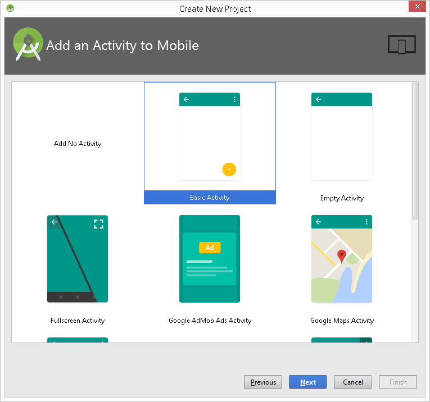
Task: Click the Basic Activity label
Action: (x=210, y=198)
